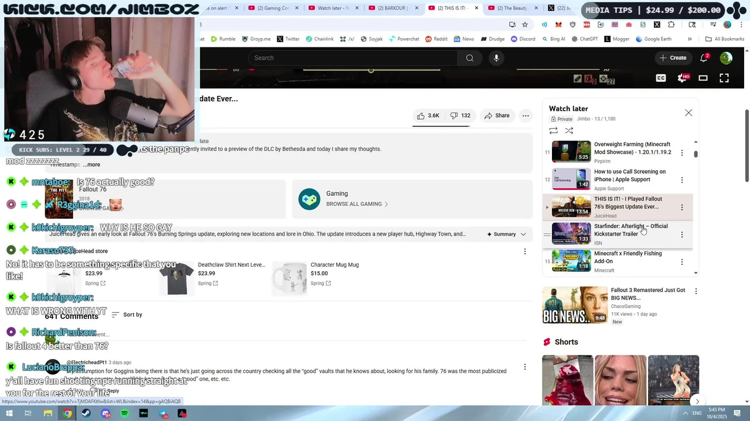The image size is (750, 421).
Task: Dislike the video with thumbs down
Action: [x=460, y=116]
